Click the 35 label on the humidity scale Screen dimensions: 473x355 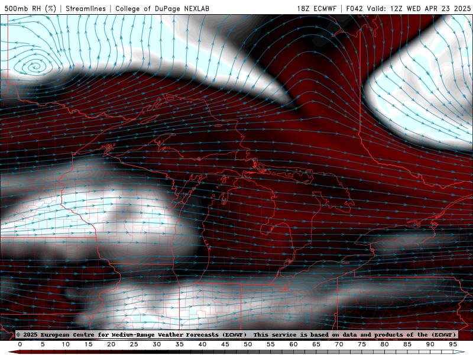coord(180,344)
